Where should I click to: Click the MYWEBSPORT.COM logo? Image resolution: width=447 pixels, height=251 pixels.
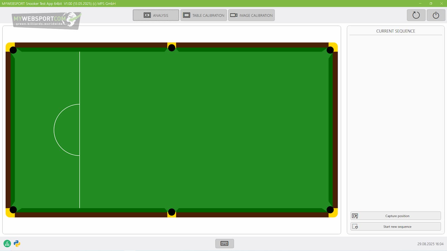pyautogui.click(x=46, y=20)
